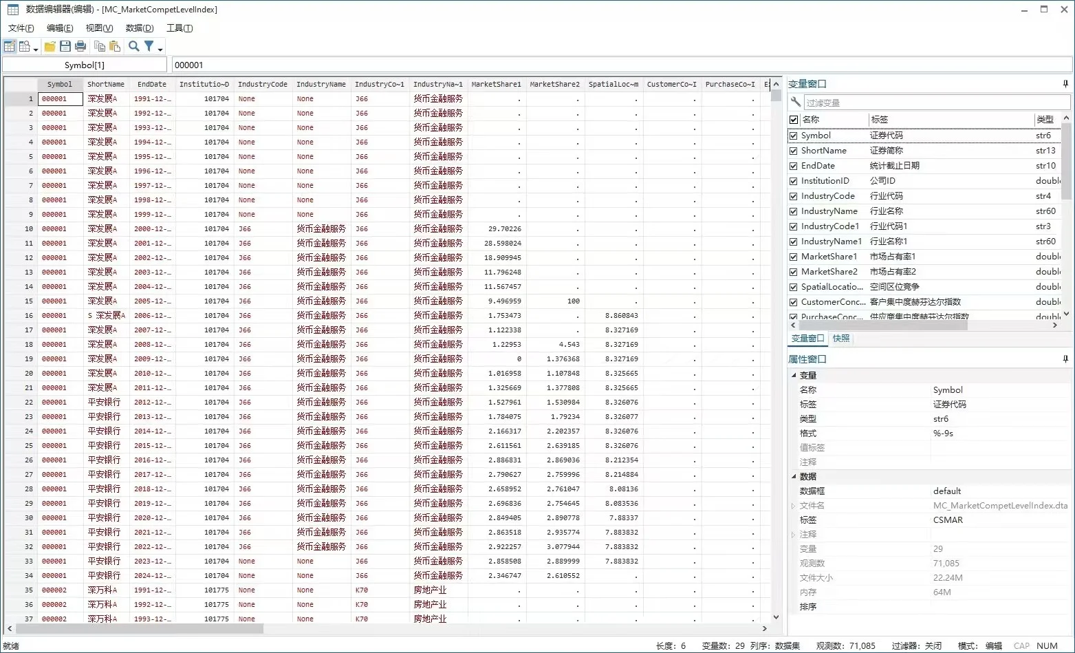Open the 视图(V) menu

(99, 28)
